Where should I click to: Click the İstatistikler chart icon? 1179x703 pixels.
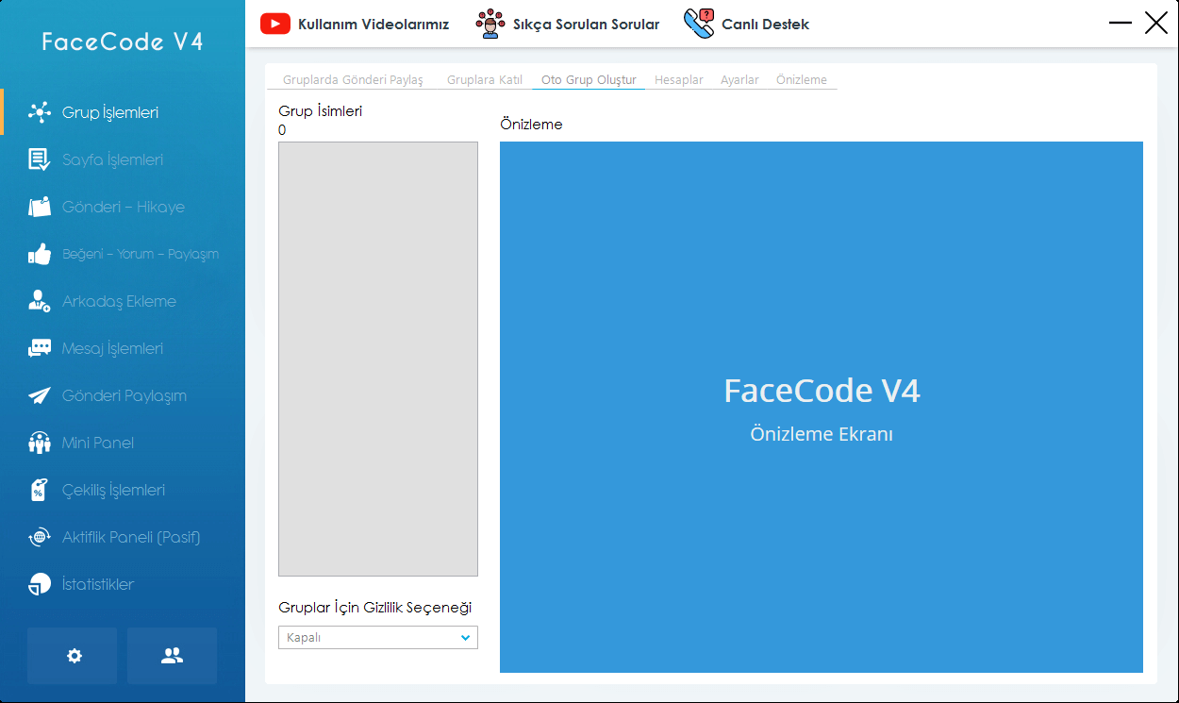(x=40, y=584)
